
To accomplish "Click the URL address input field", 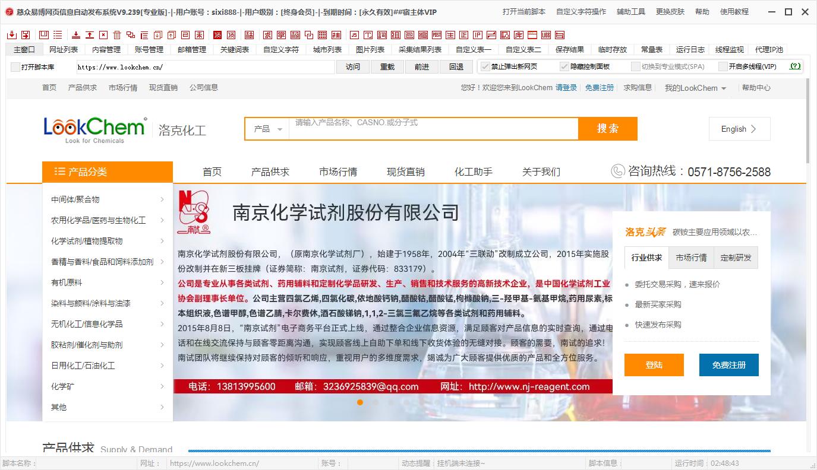I will tap(205, 67).
